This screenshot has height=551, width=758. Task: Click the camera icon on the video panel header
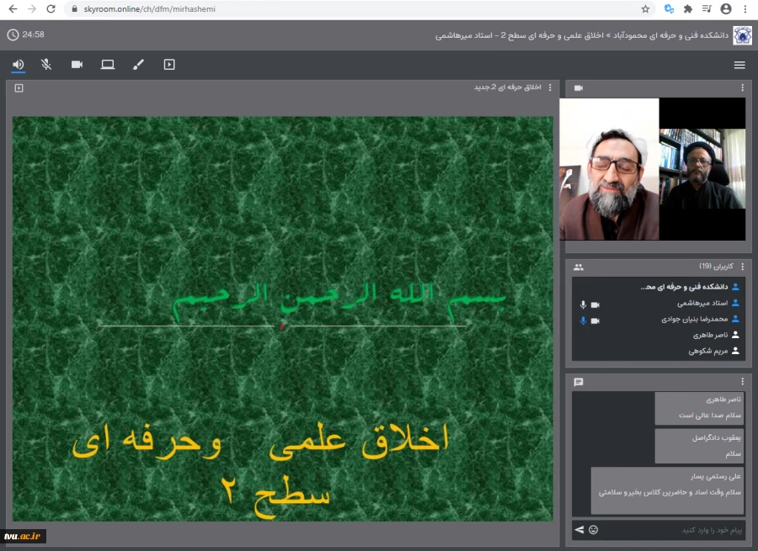click(x=576, y=87)
